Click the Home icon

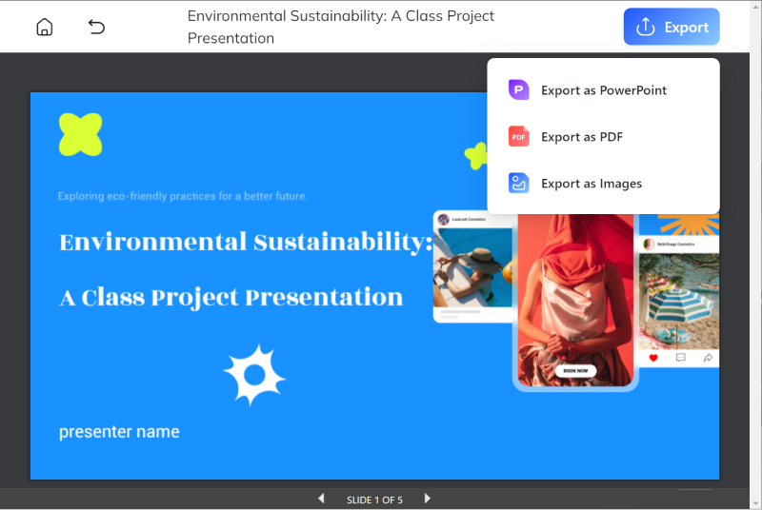pos(44,27)
